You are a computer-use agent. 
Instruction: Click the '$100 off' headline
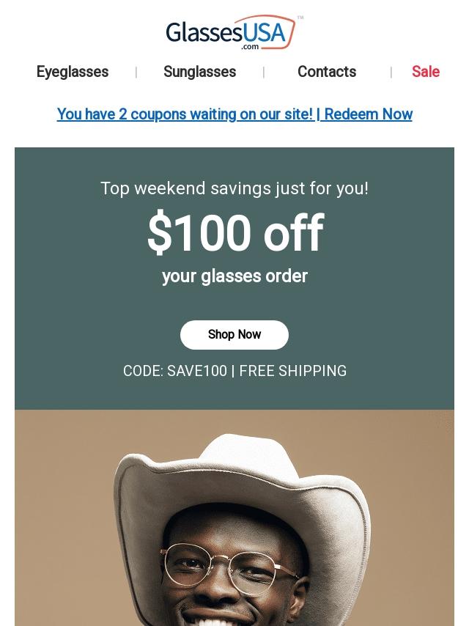tap(234, 233)
